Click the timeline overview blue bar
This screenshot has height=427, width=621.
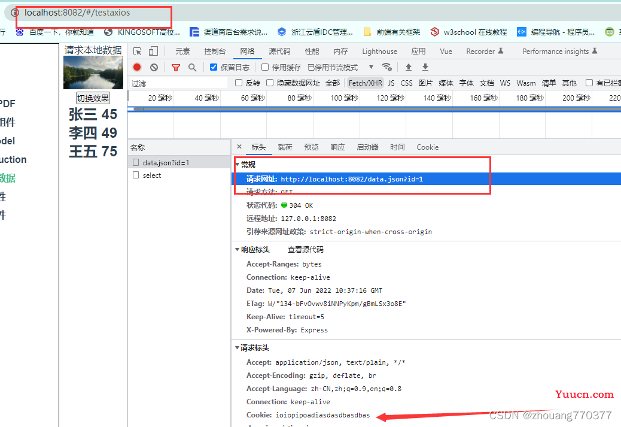(x=375, y=109)
